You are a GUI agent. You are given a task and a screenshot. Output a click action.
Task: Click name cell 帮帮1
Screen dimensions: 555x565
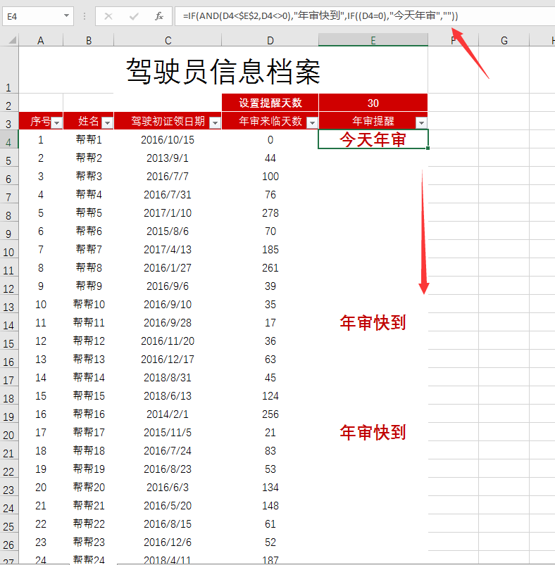89,139
